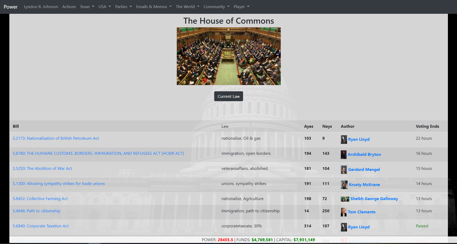Screen dimensions: 457x244
Task: Open Gerdard Mengel's avatar image
Action: pyautogui.click(x=344, y=170)
